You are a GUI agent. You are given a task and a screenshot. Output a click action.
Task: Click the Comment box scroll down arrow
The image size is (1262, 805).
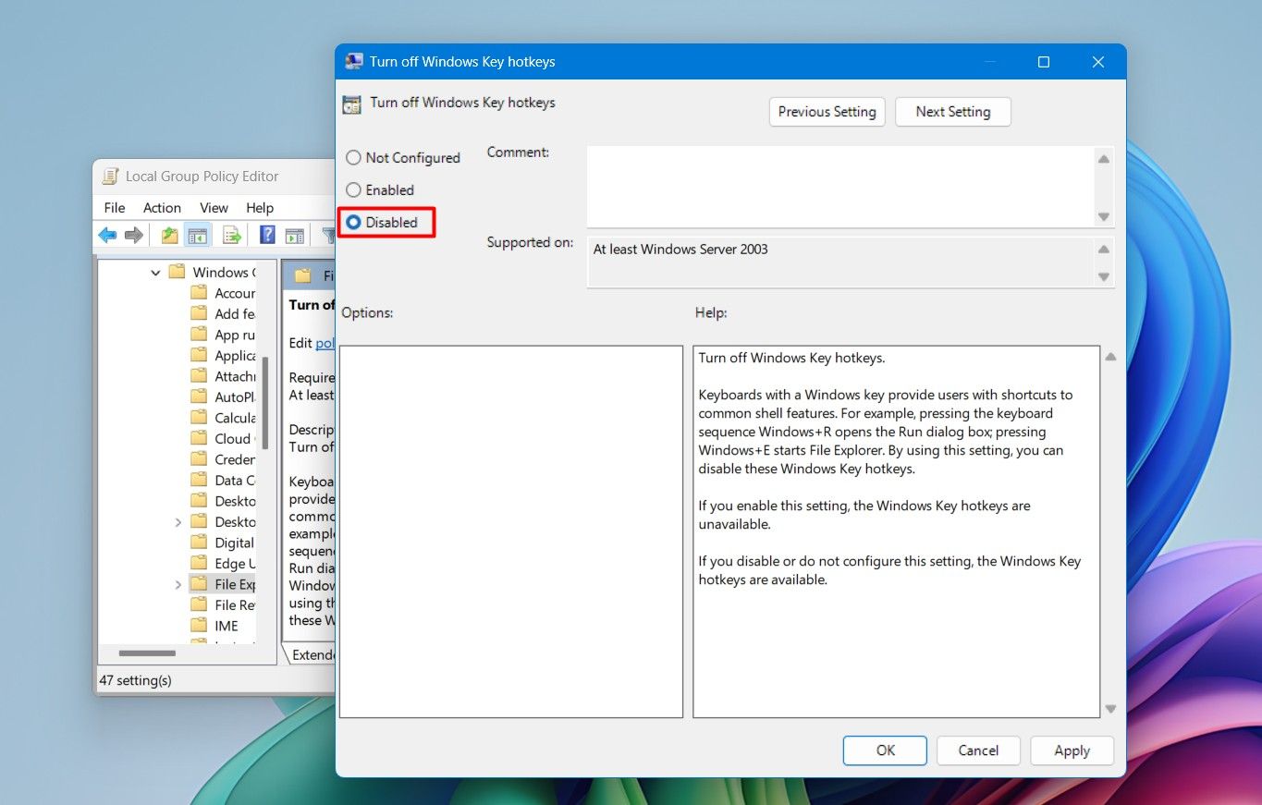(x=1103, y=216)
